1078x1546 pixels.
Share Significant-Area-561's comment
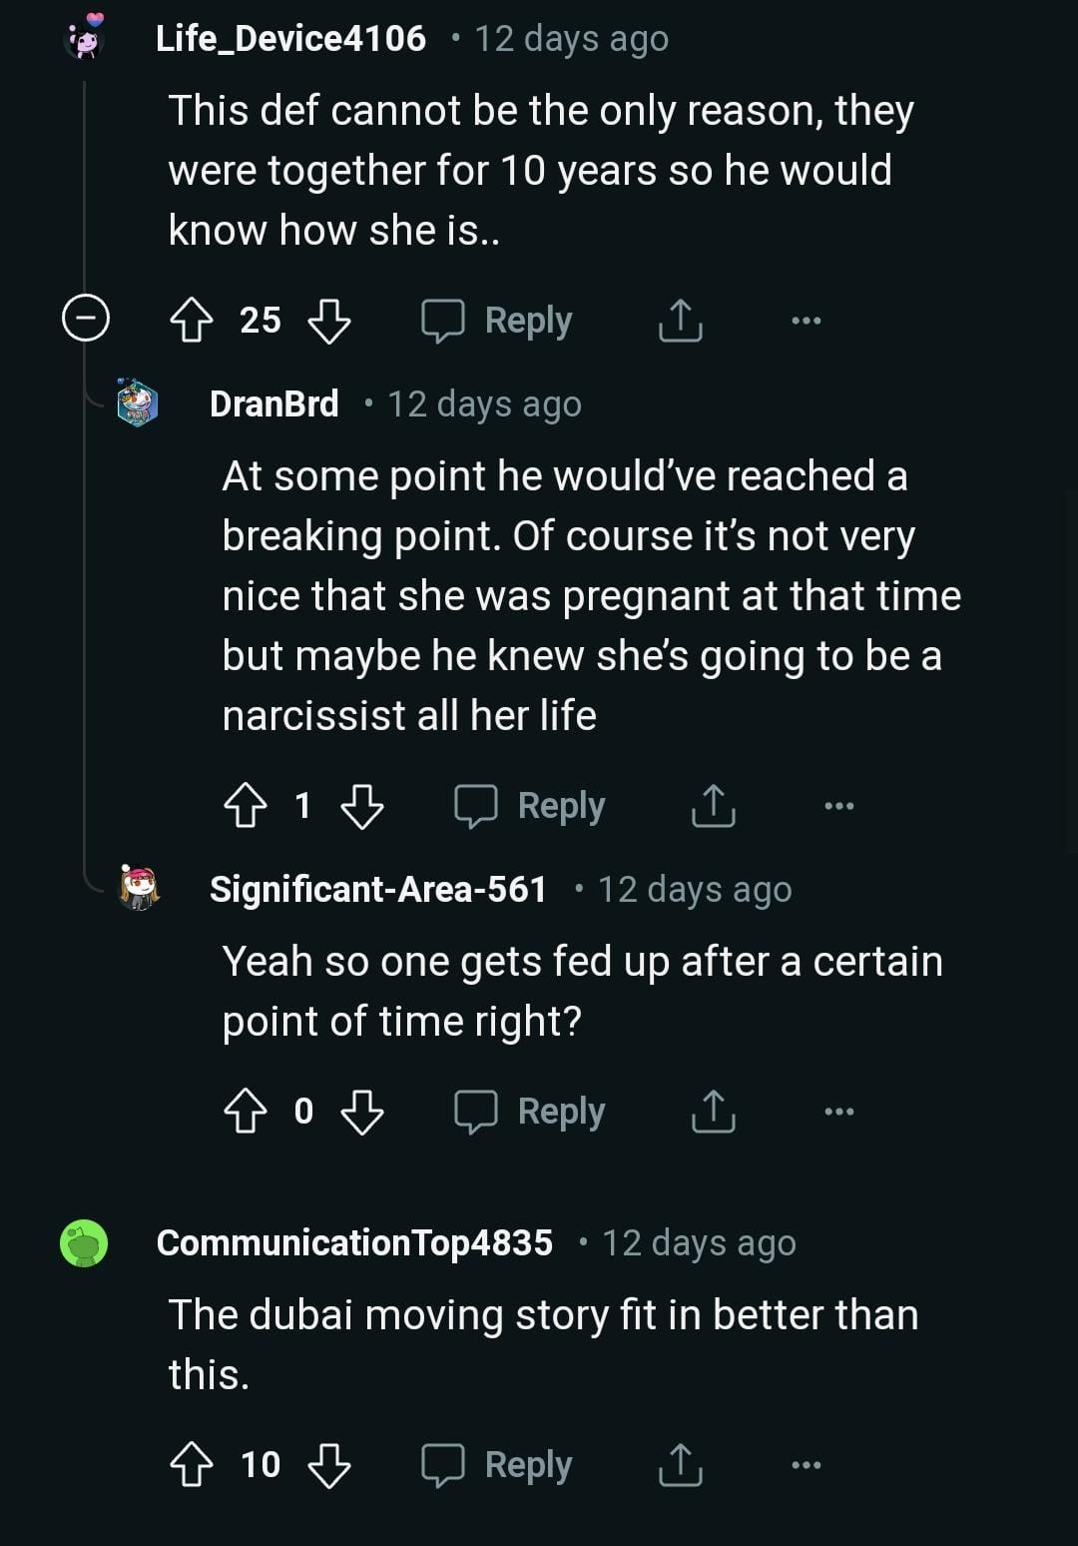714,1112
